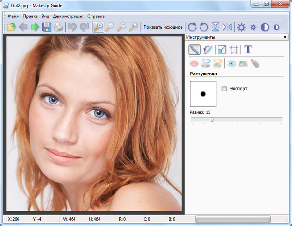
Task: Click the brightness sun icon
Action: click(x=241, y=27)
